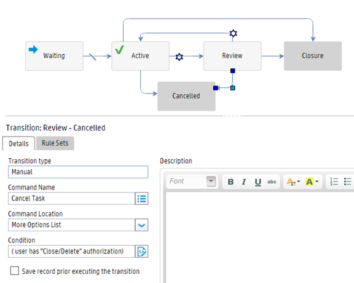The width and height of the screenshot is (354, 283).
Task: Open Condition expression editor icon
Action: pyautogui.click(x=141, y=252)
